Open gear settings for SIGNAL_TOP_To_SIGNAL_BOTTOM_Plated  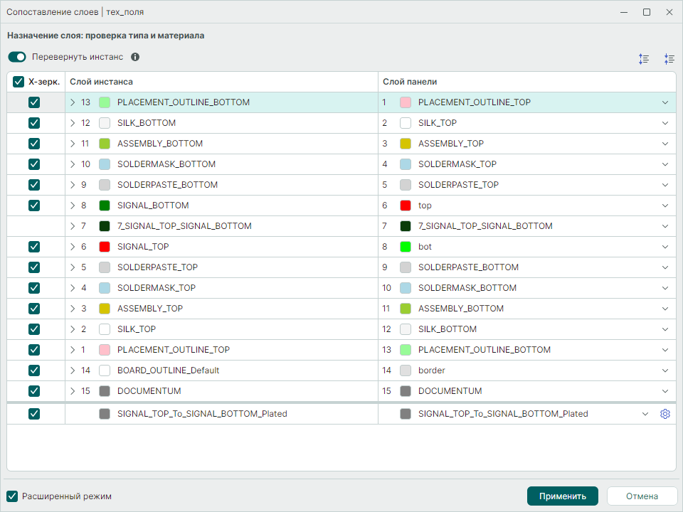665,414
